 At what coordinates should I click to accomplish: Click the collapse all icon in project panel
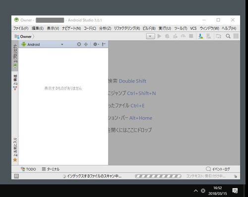click(x=86, y=44)
